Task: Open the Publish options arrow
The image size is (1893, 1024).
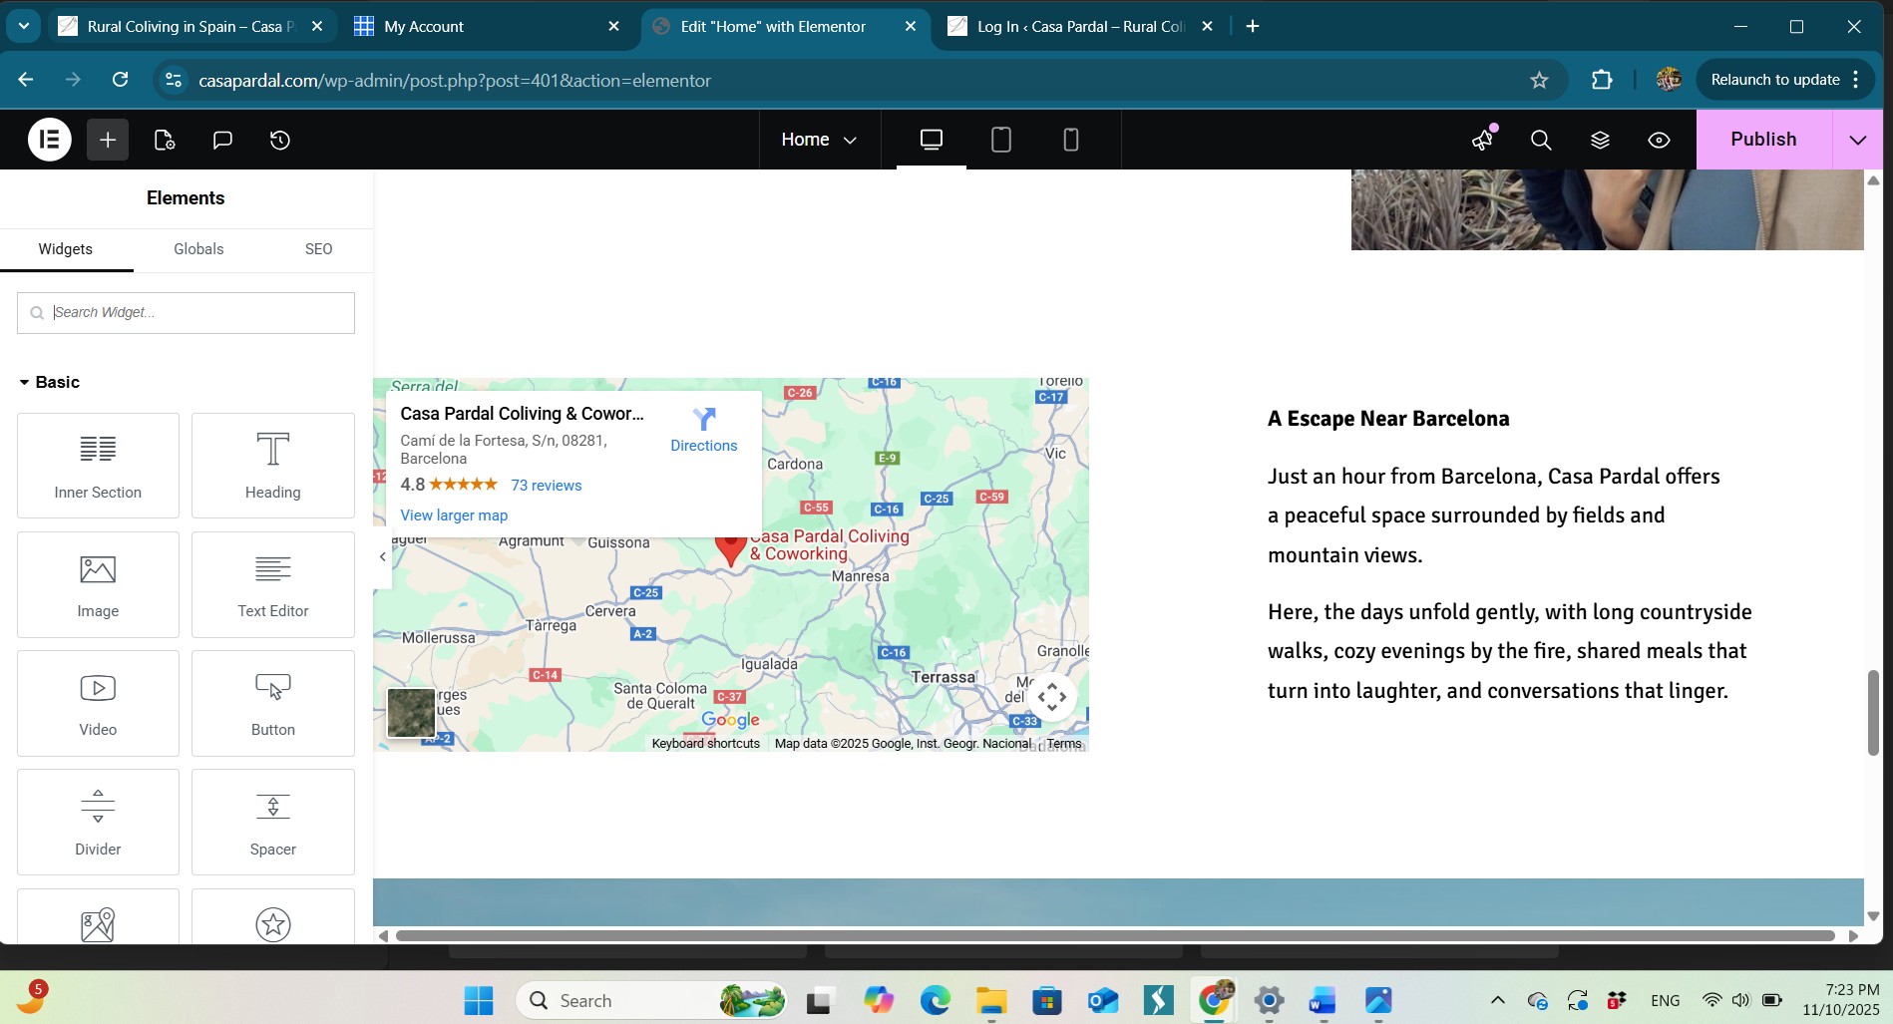Action: point(1857,140)
